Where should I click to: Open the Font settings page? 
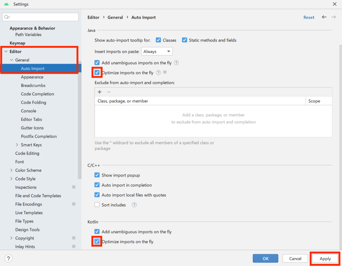20,162
